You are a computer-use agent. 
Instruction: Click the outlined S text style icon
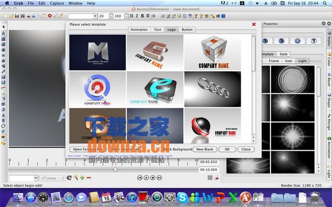point(142,16)
